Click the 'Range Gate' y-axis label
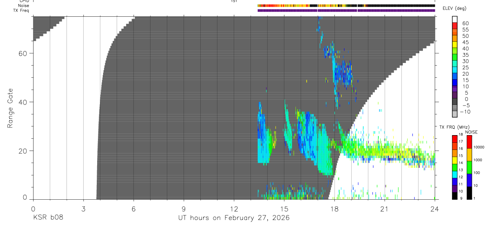Viewport: 489px width, 226px height. coord(10,108)
